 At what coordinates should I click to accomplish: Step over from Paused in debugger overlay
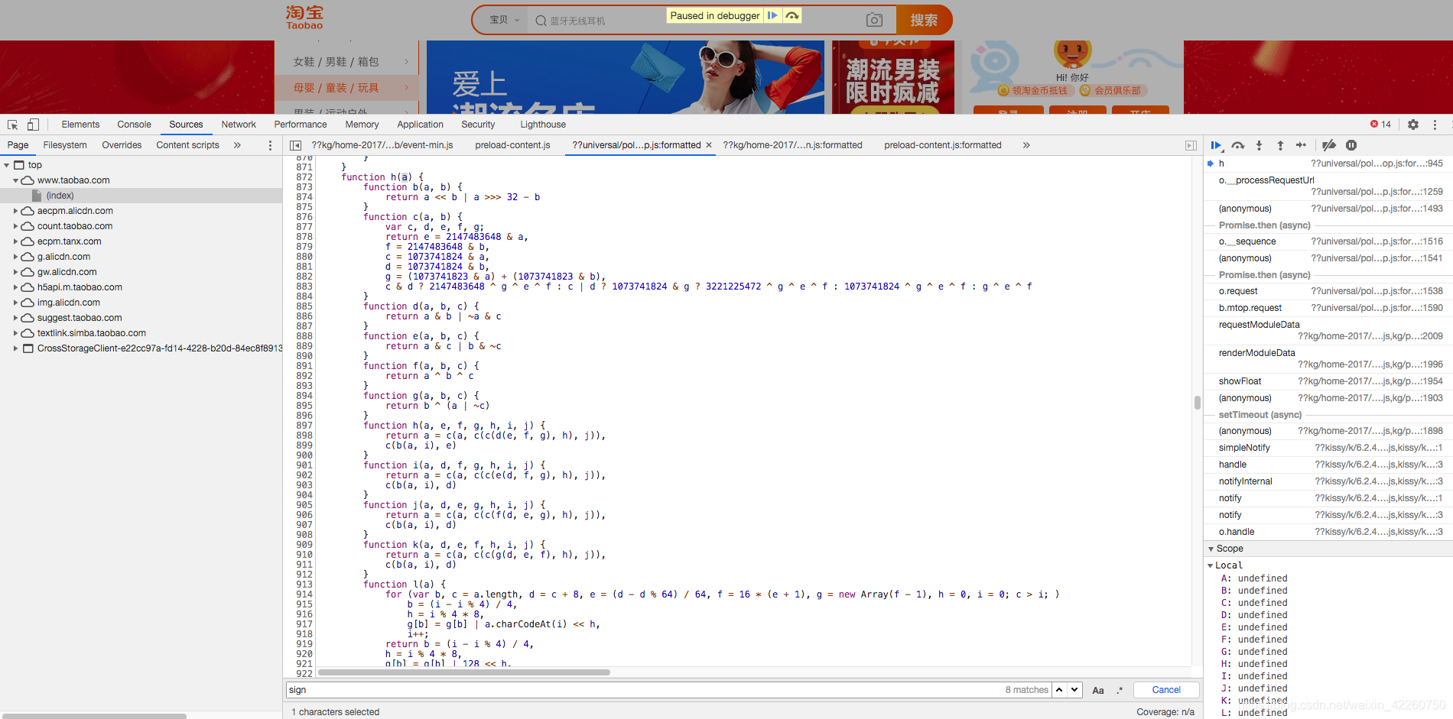[792, 15]
